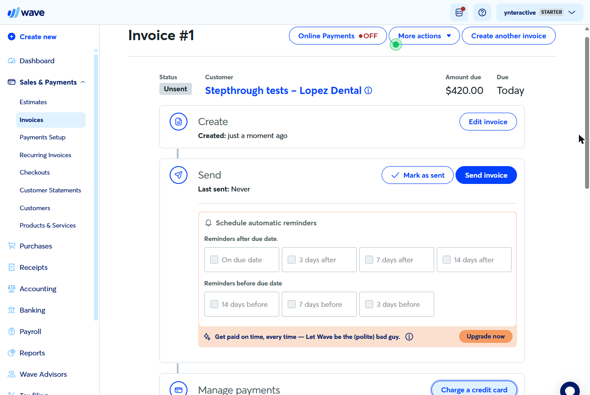
Task: Click Edit invoice button
Action: coord(488,122)
